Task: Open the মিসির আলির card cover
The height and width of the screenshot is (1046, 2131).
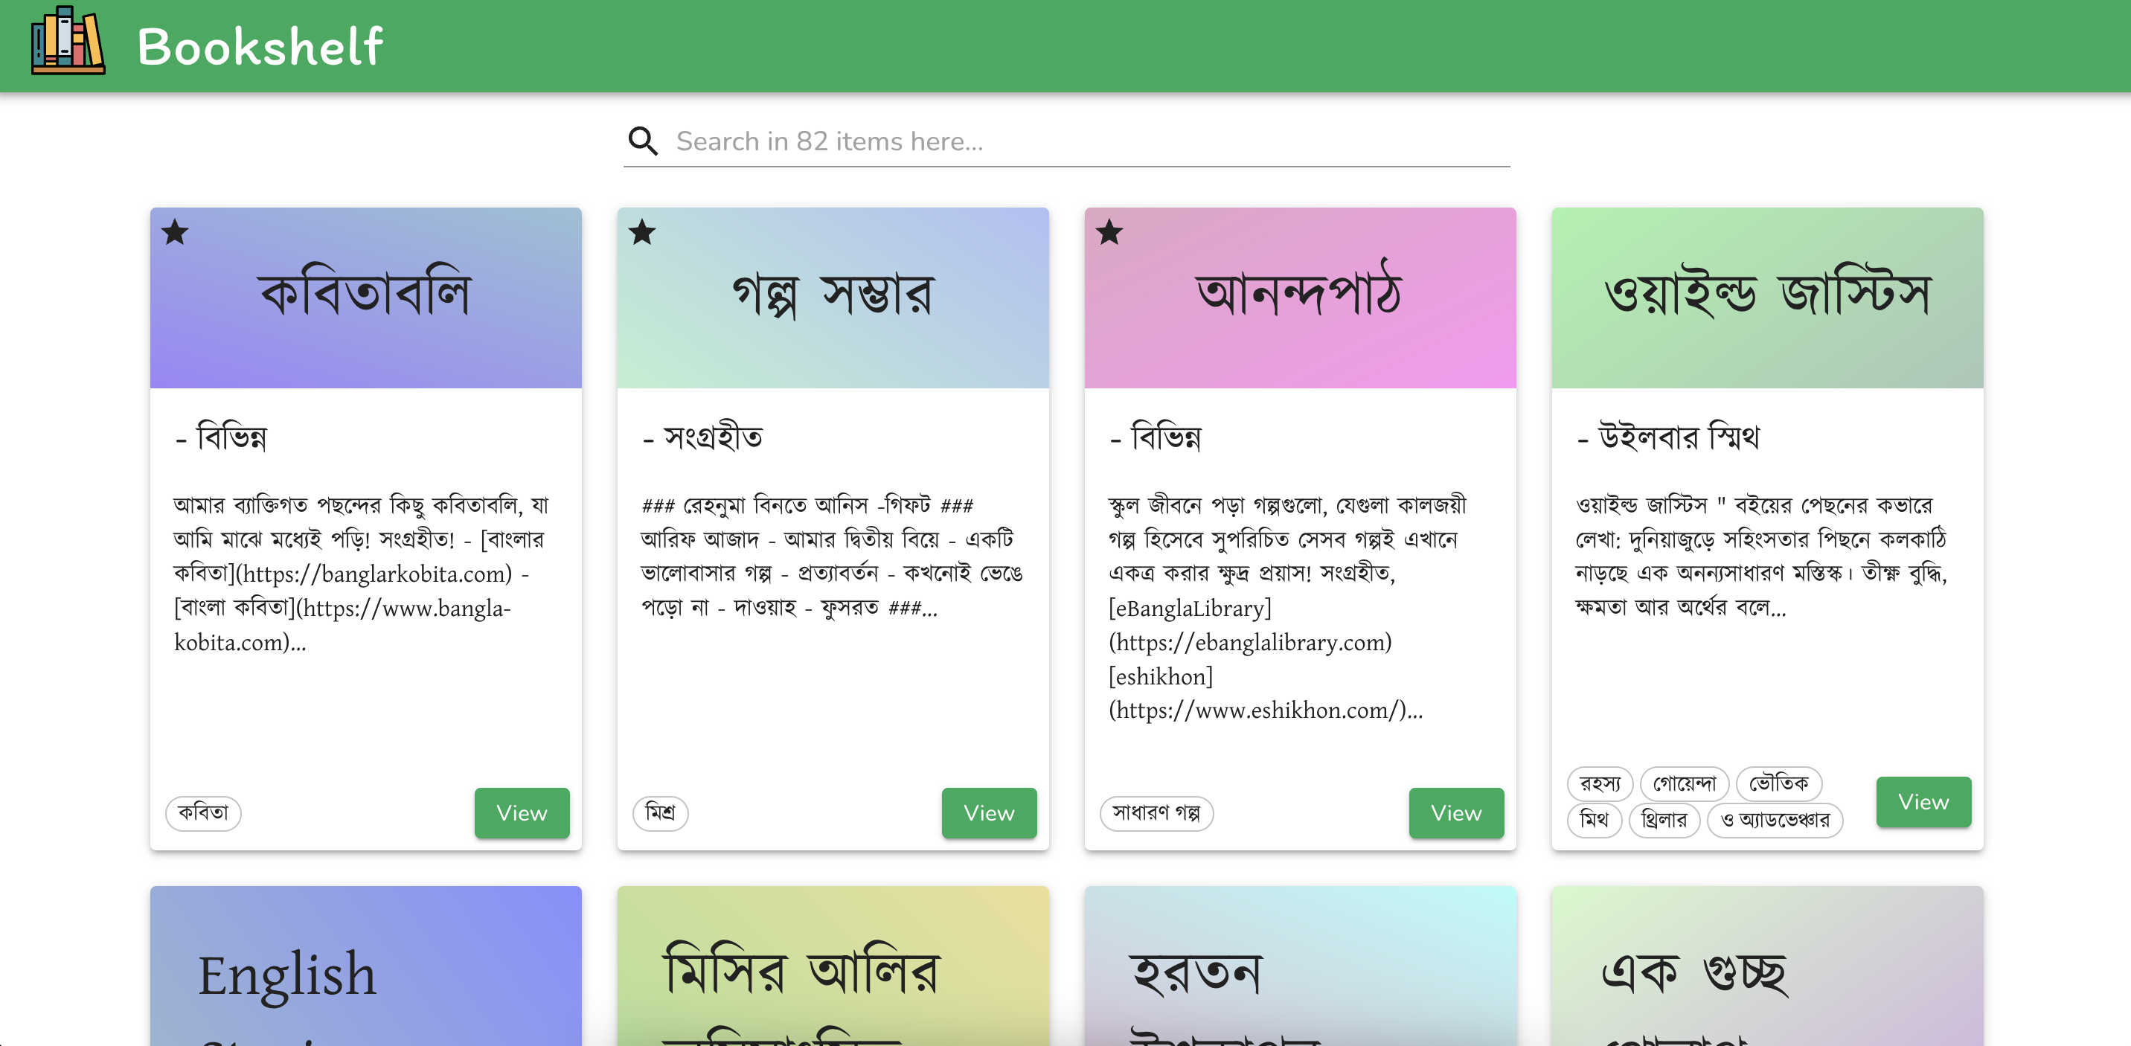Action: [x=833, y=966]
